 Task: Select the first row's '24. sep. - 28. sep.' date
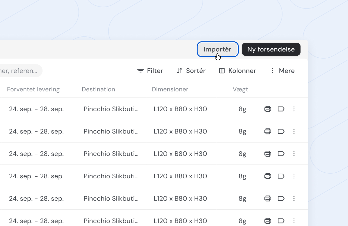pyautogui.click(x=36, y=109)
